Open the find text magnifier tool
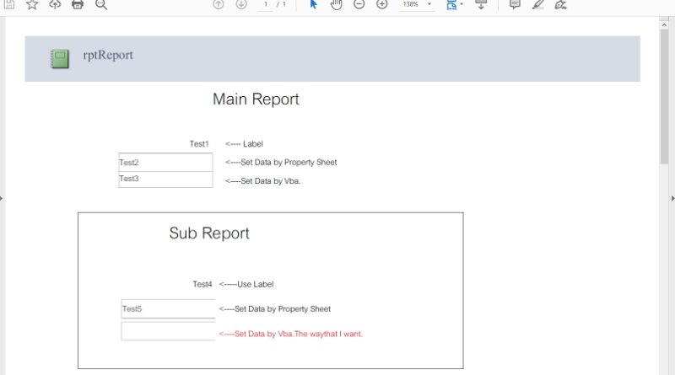Screen dimensions: 675x375 tap(101, 4)
